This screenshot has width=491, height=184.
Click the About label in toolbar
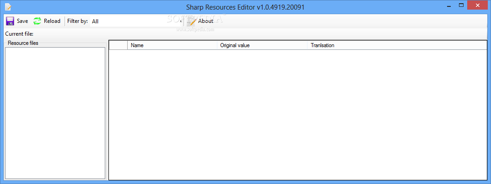[206, 21]
